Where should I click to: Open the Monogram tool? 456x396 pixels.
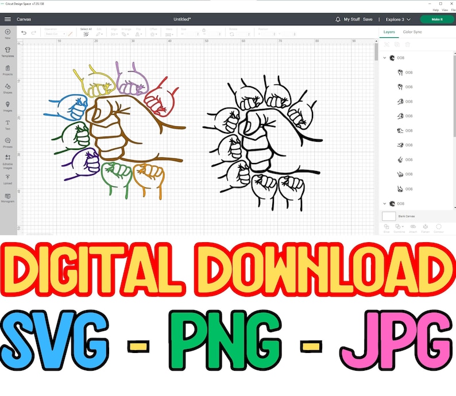(x=8, y=197)
